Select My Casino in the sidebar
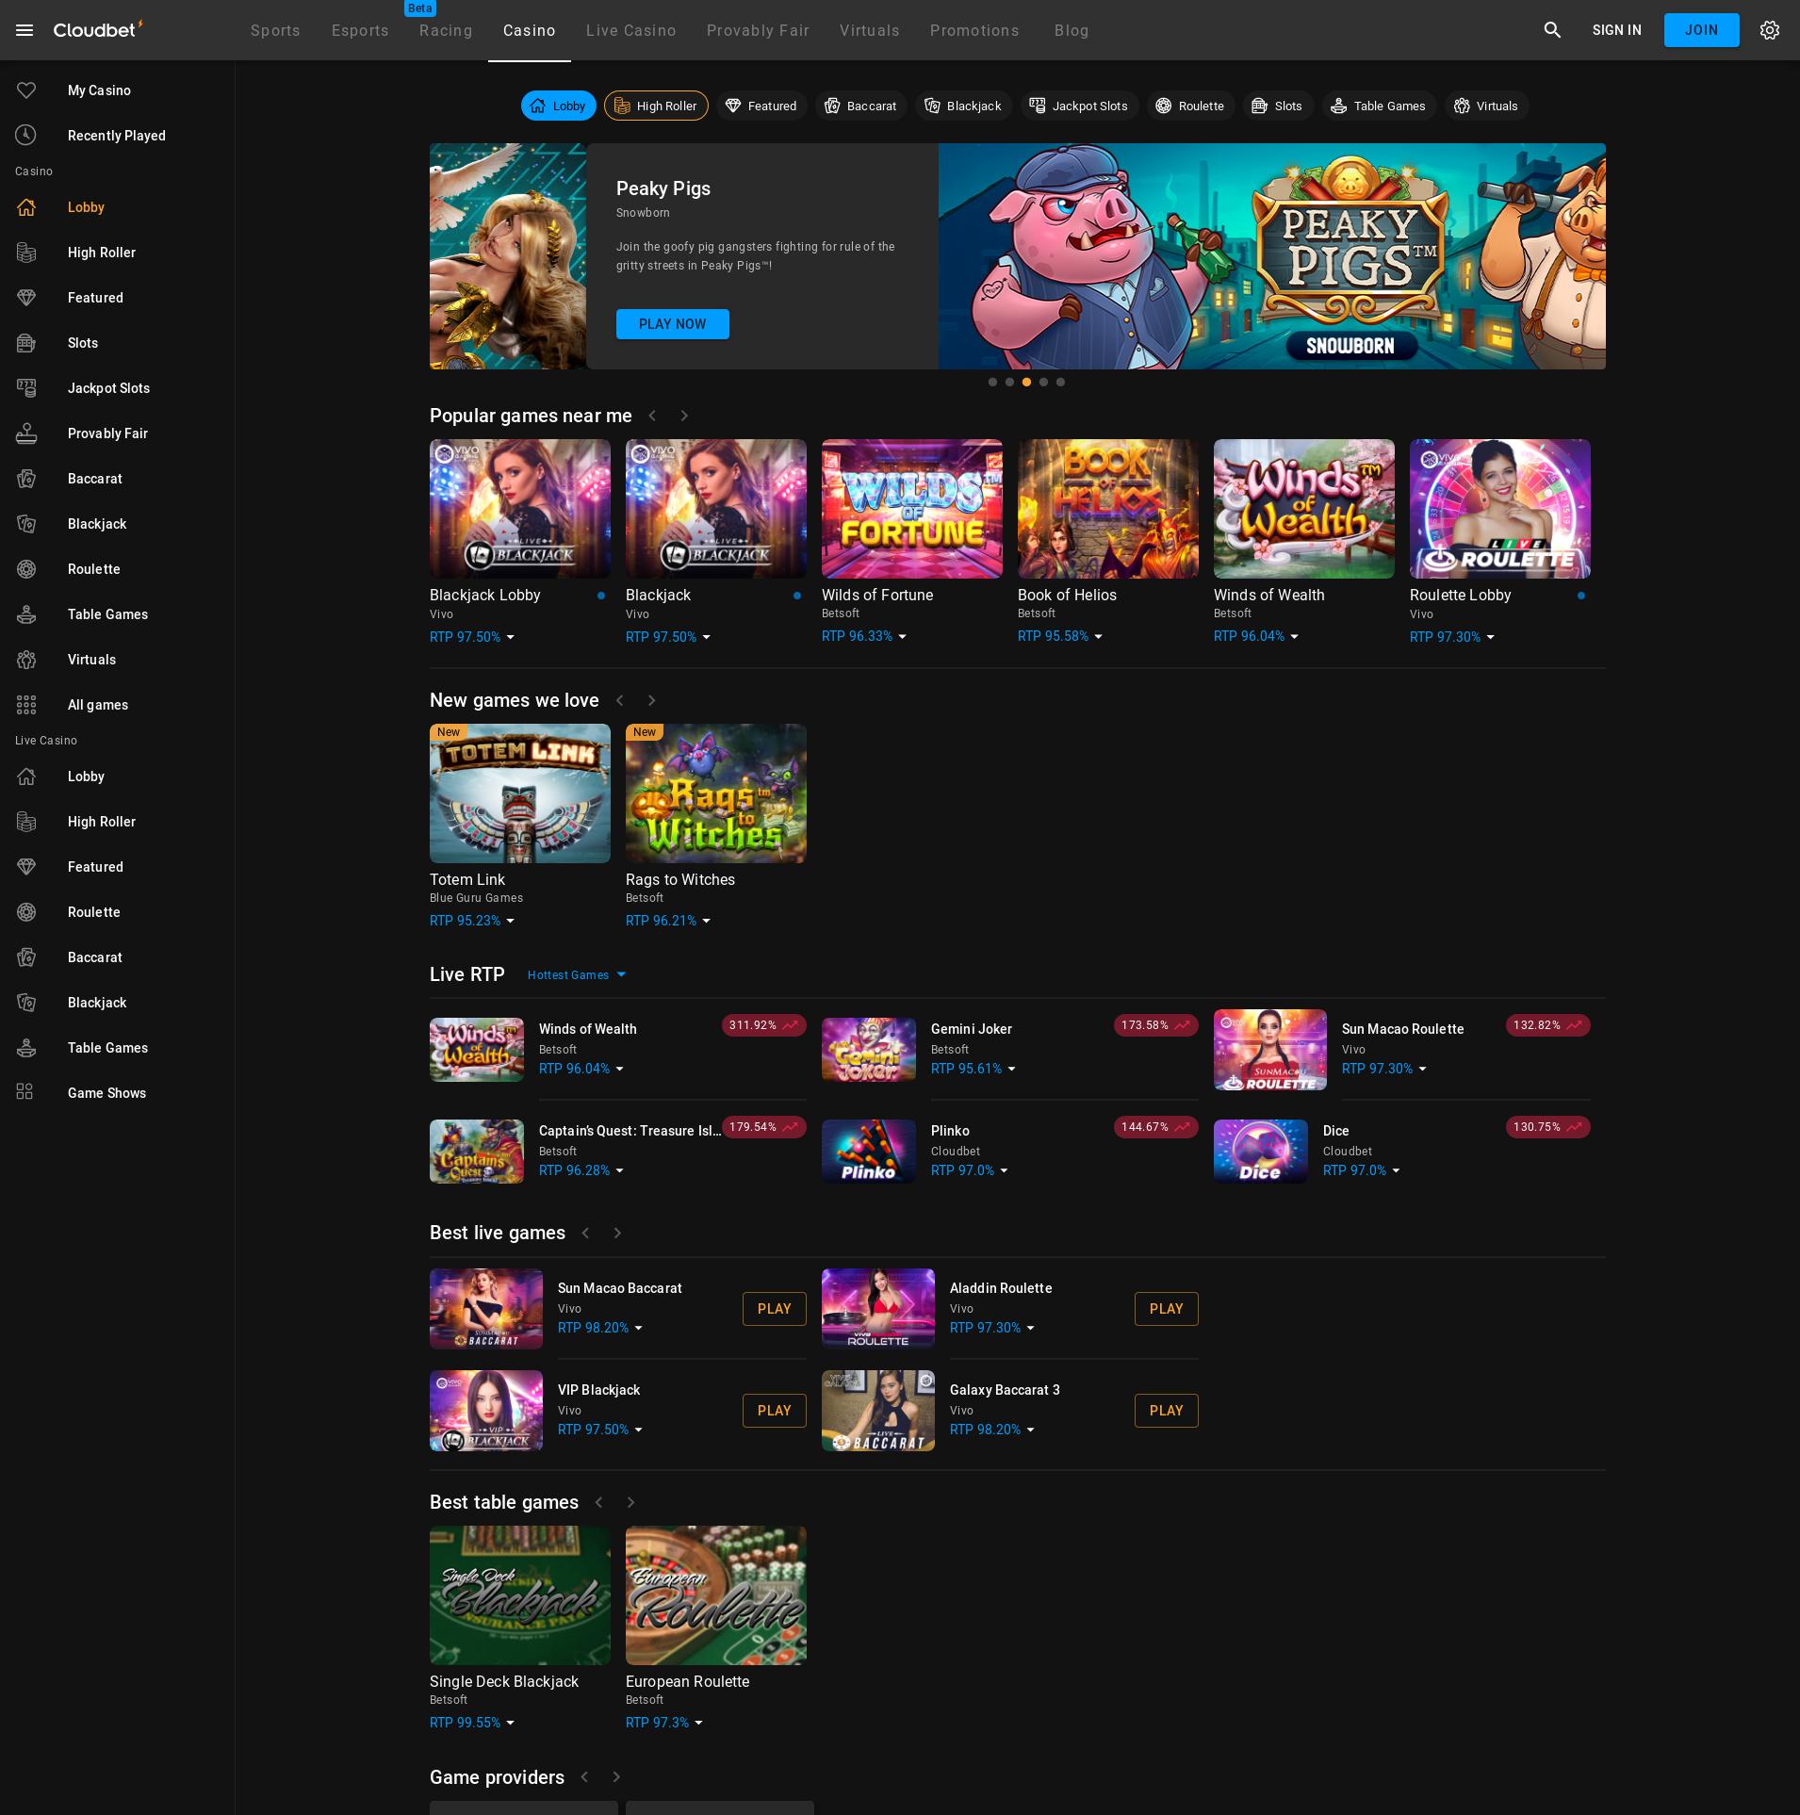This screenshot has height=1815, width=1800. click(x=100, y=90)
